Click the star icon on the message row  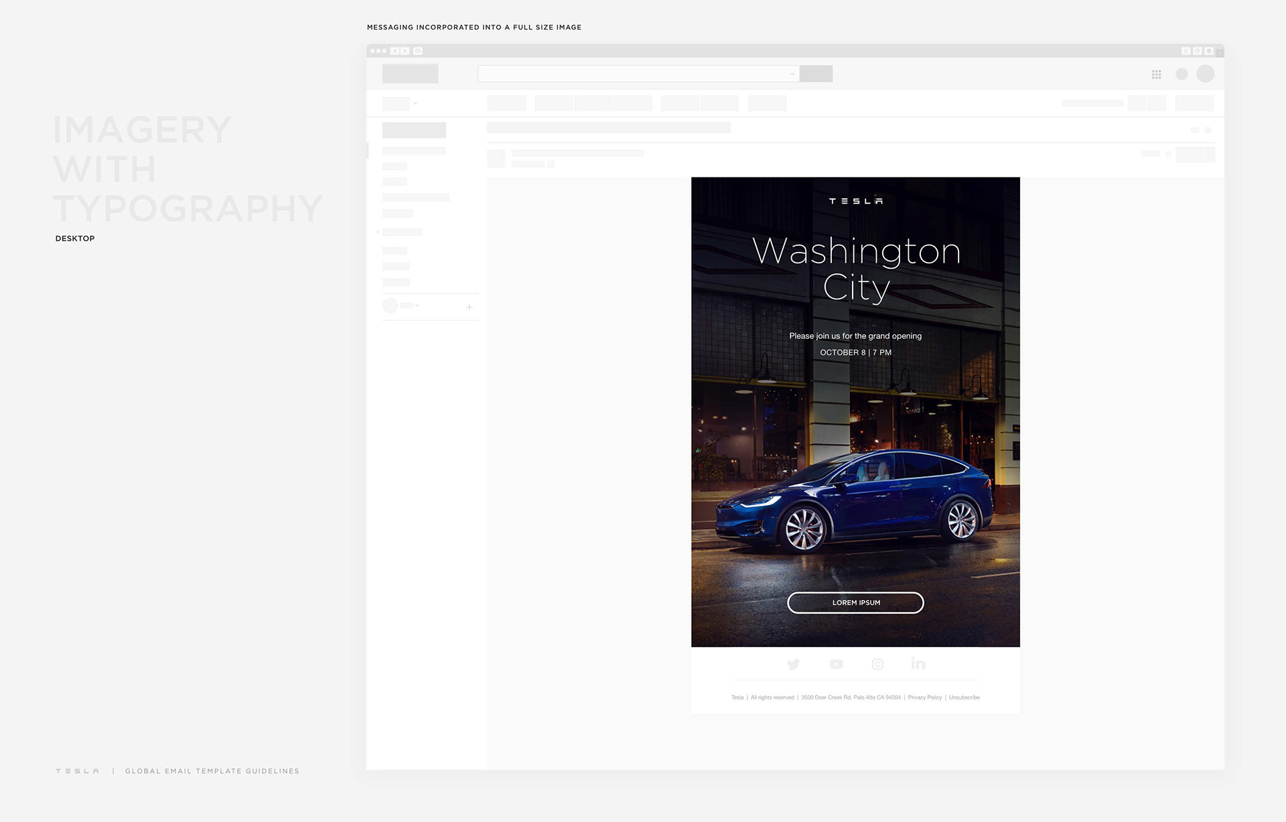(1168, 154)
